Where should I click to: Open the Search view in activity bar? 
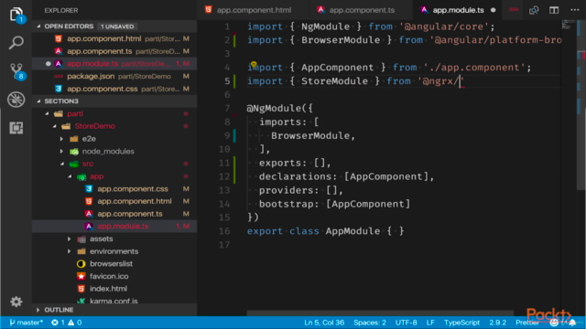pyautogui.click(x=16, y=43)
